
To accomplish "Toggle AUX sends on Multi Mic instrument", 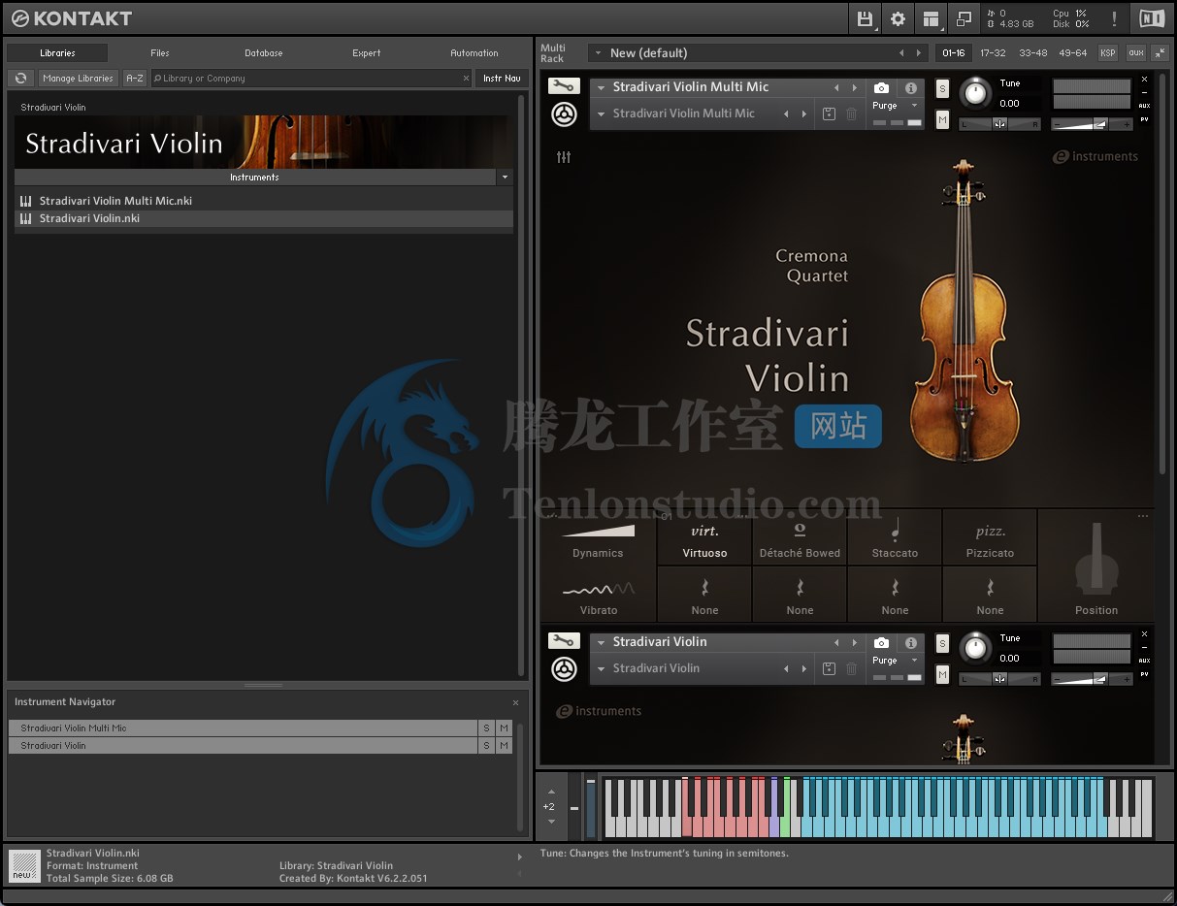I will point(1144,105).
